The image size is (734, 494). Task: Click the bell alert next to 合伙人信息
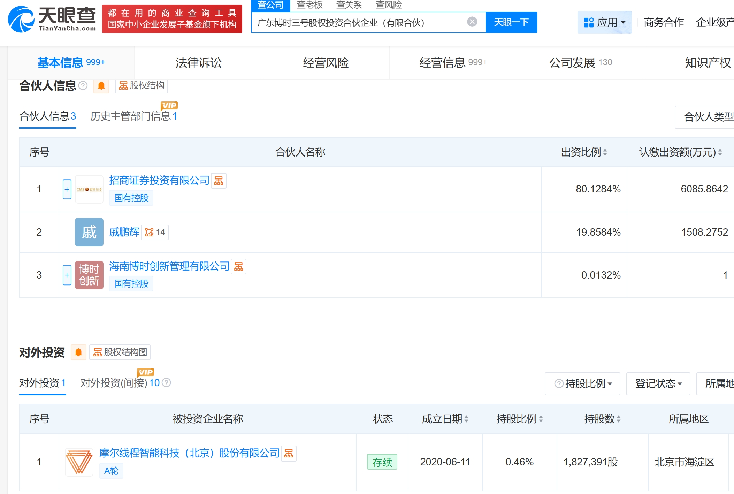coord(101,85)
